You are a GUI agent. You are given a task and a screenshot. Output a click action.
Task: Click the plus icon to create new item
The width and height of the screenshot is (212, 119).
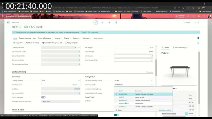click(109, 22)
